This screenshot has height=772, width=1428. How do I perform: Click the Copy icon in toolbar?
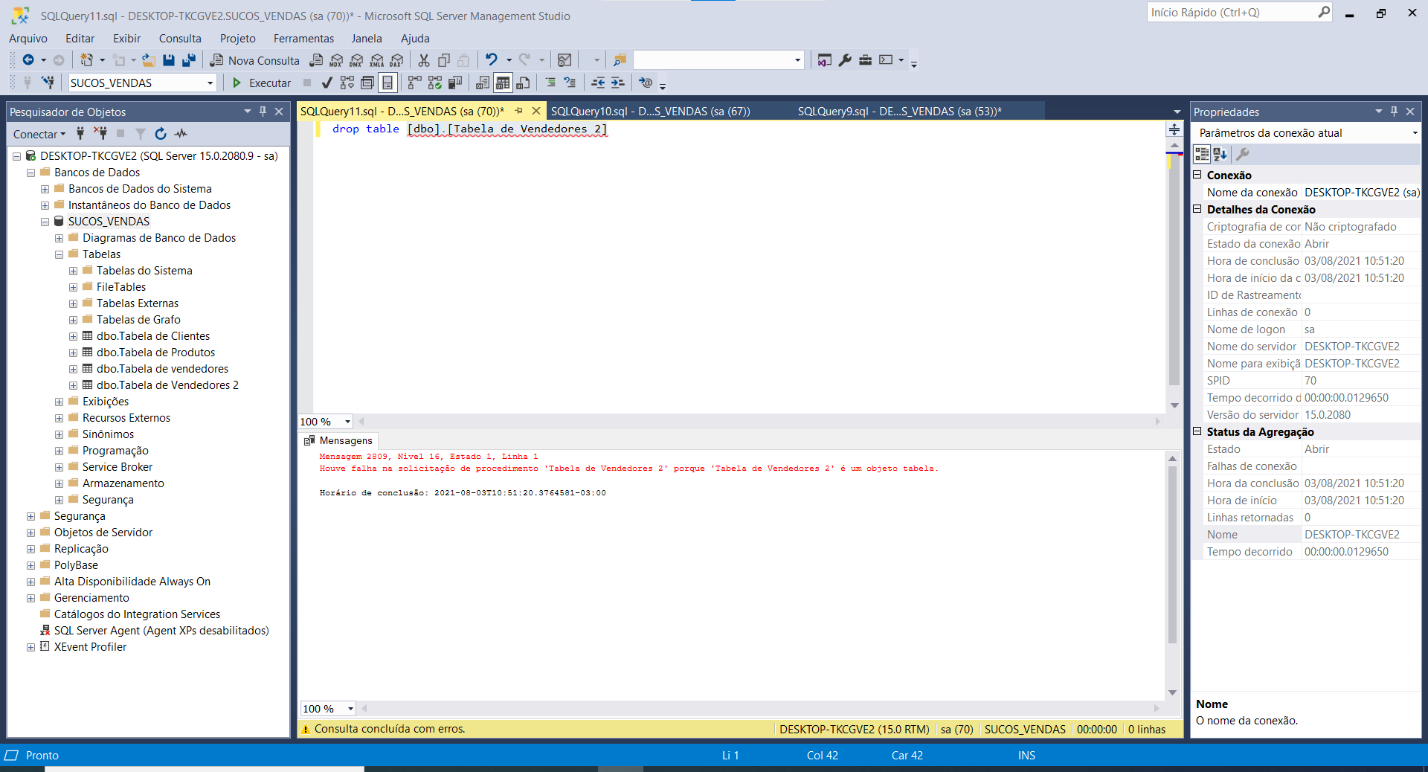(444, 60)
